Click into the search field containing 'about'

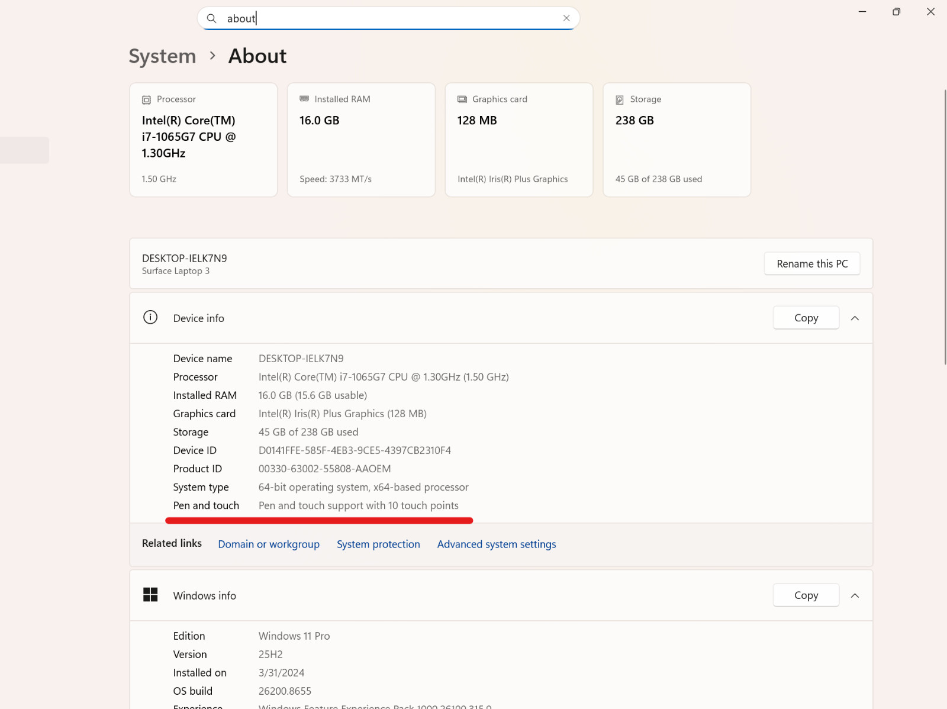click(388, 18)
